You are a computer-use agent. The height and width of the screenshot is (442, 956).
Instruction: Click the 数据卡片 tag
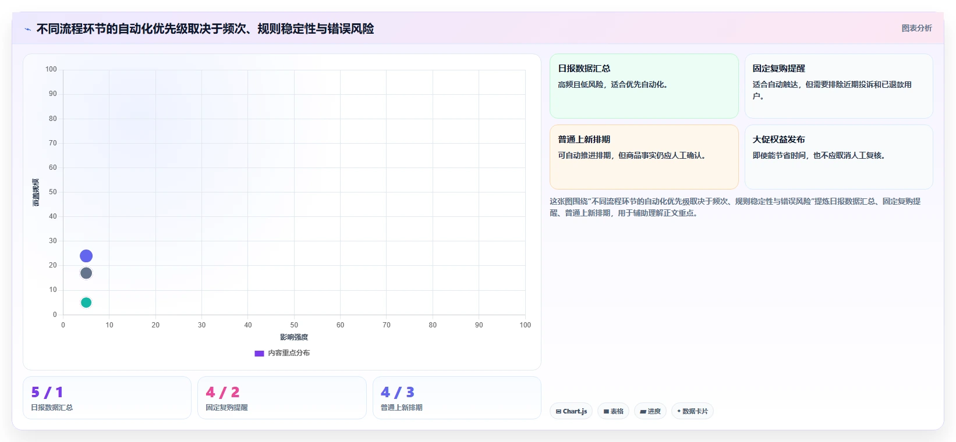[x=692, y=411]
